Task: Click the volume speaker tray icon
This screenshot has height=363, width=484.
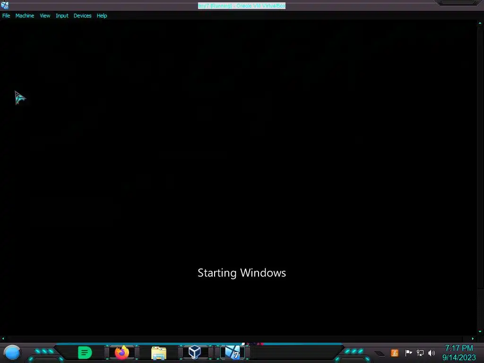Action: (x=432, y=353)
